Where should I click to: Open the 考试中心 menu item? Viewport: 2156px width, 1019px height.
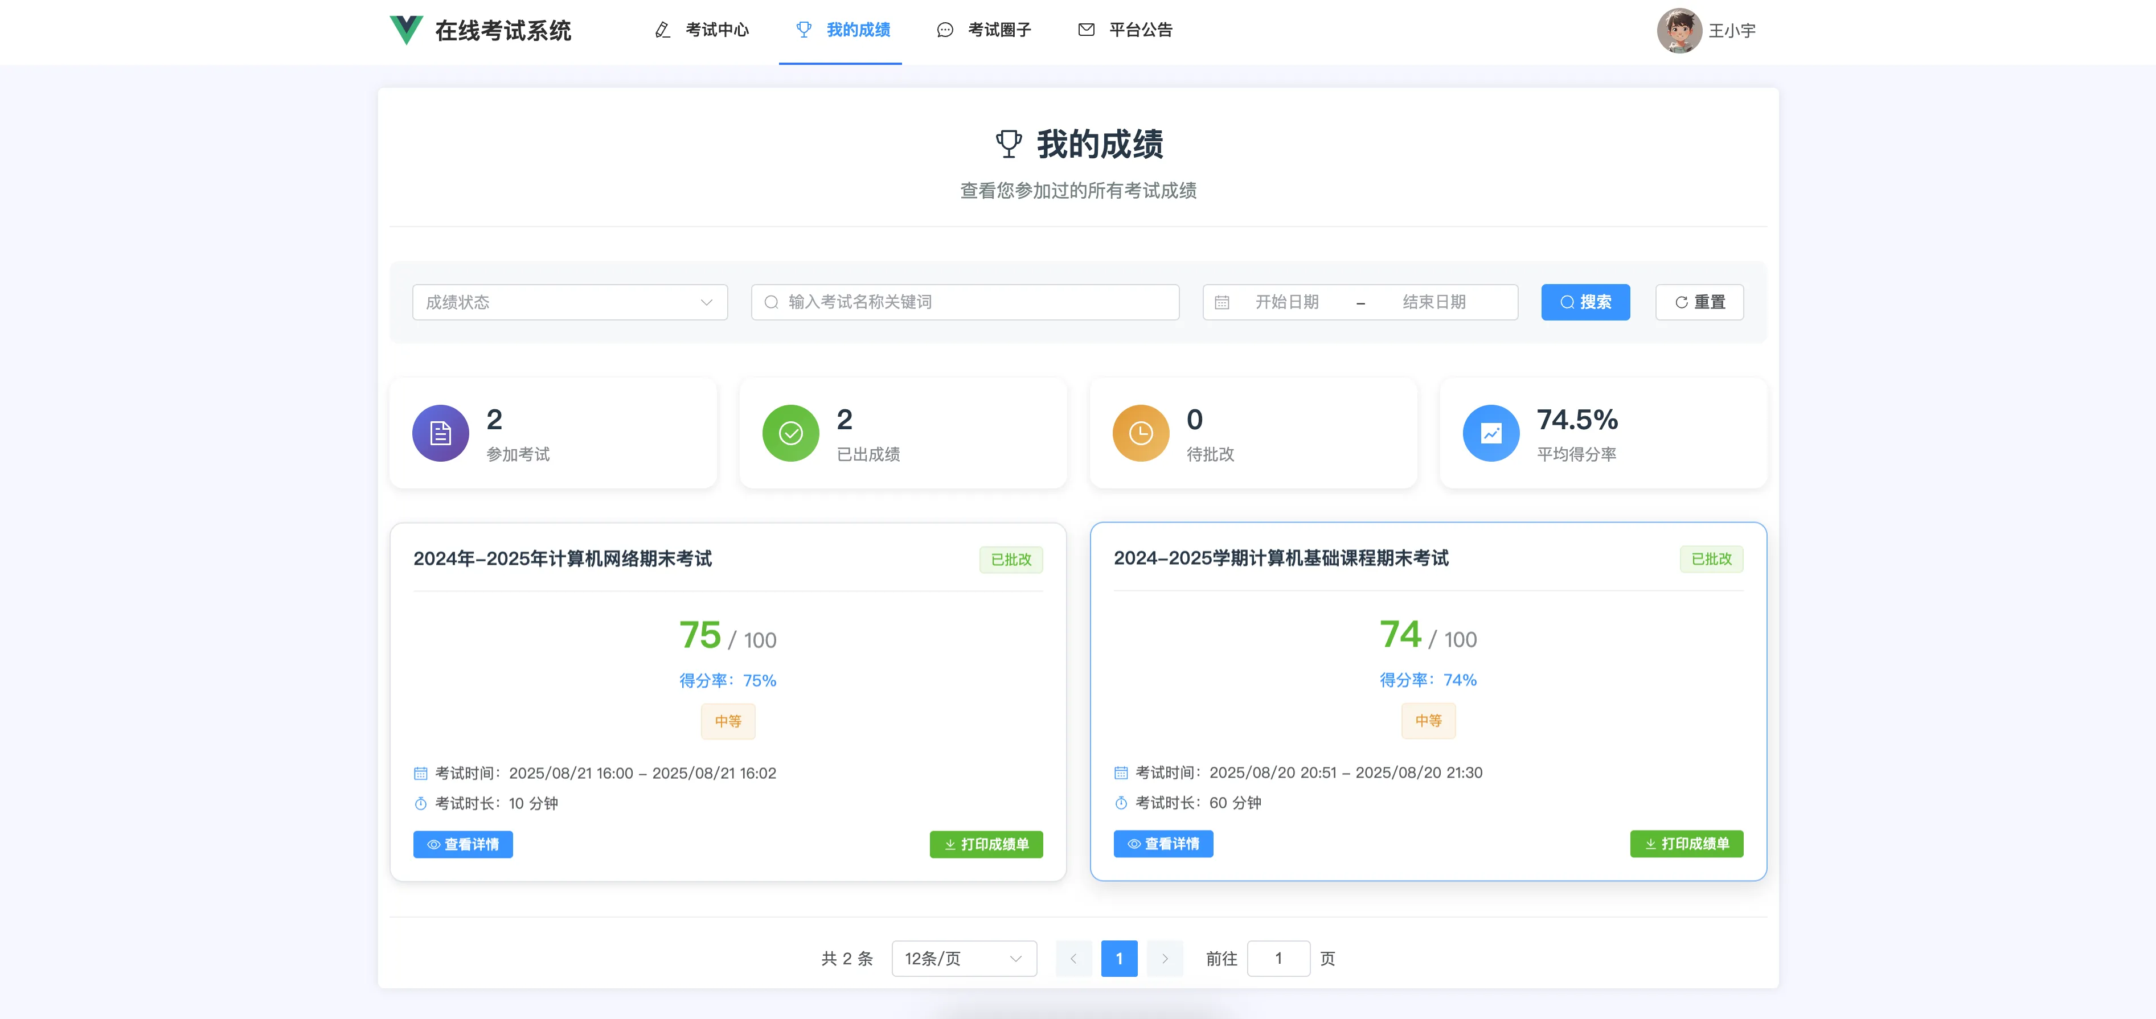pos(702,30)
